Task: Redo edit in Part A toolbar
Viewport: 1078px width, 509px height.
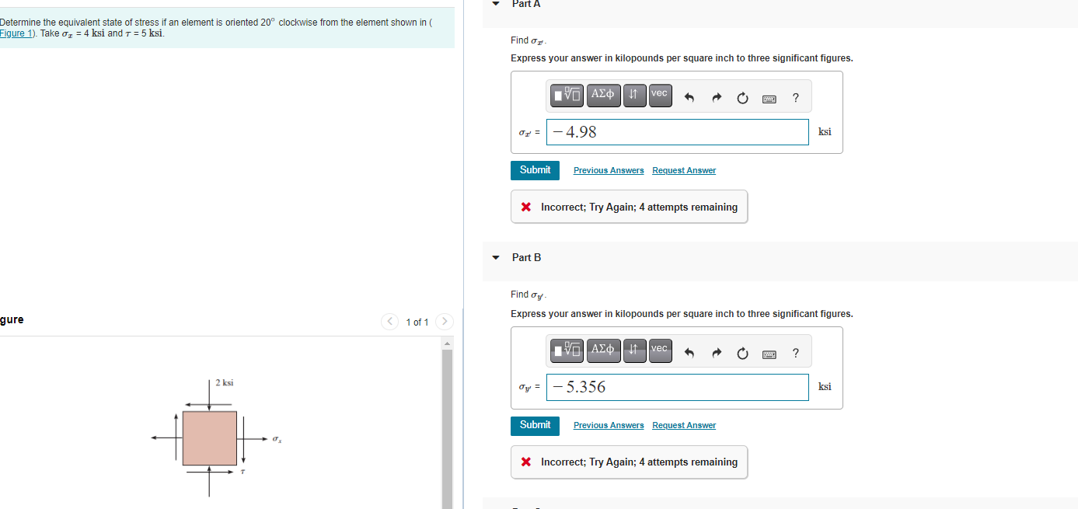Action: click(717, 98)
